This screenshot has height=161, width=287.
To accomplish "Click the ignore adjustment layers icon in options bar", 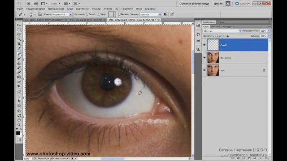I will coord(165,14).
